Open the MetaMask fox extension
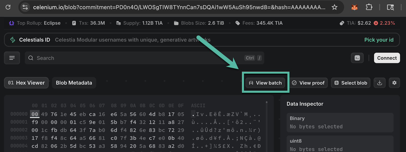Viewport: 406px width, 152px height. (x=354, y=7)
